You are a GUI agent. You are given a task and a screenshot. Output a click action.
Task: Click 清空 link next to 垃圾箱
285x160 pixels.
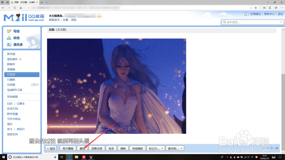[35, 85]
